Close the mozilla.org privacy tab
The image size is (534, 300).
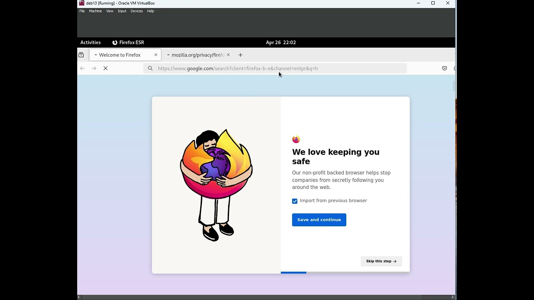(x=228, y=55)
